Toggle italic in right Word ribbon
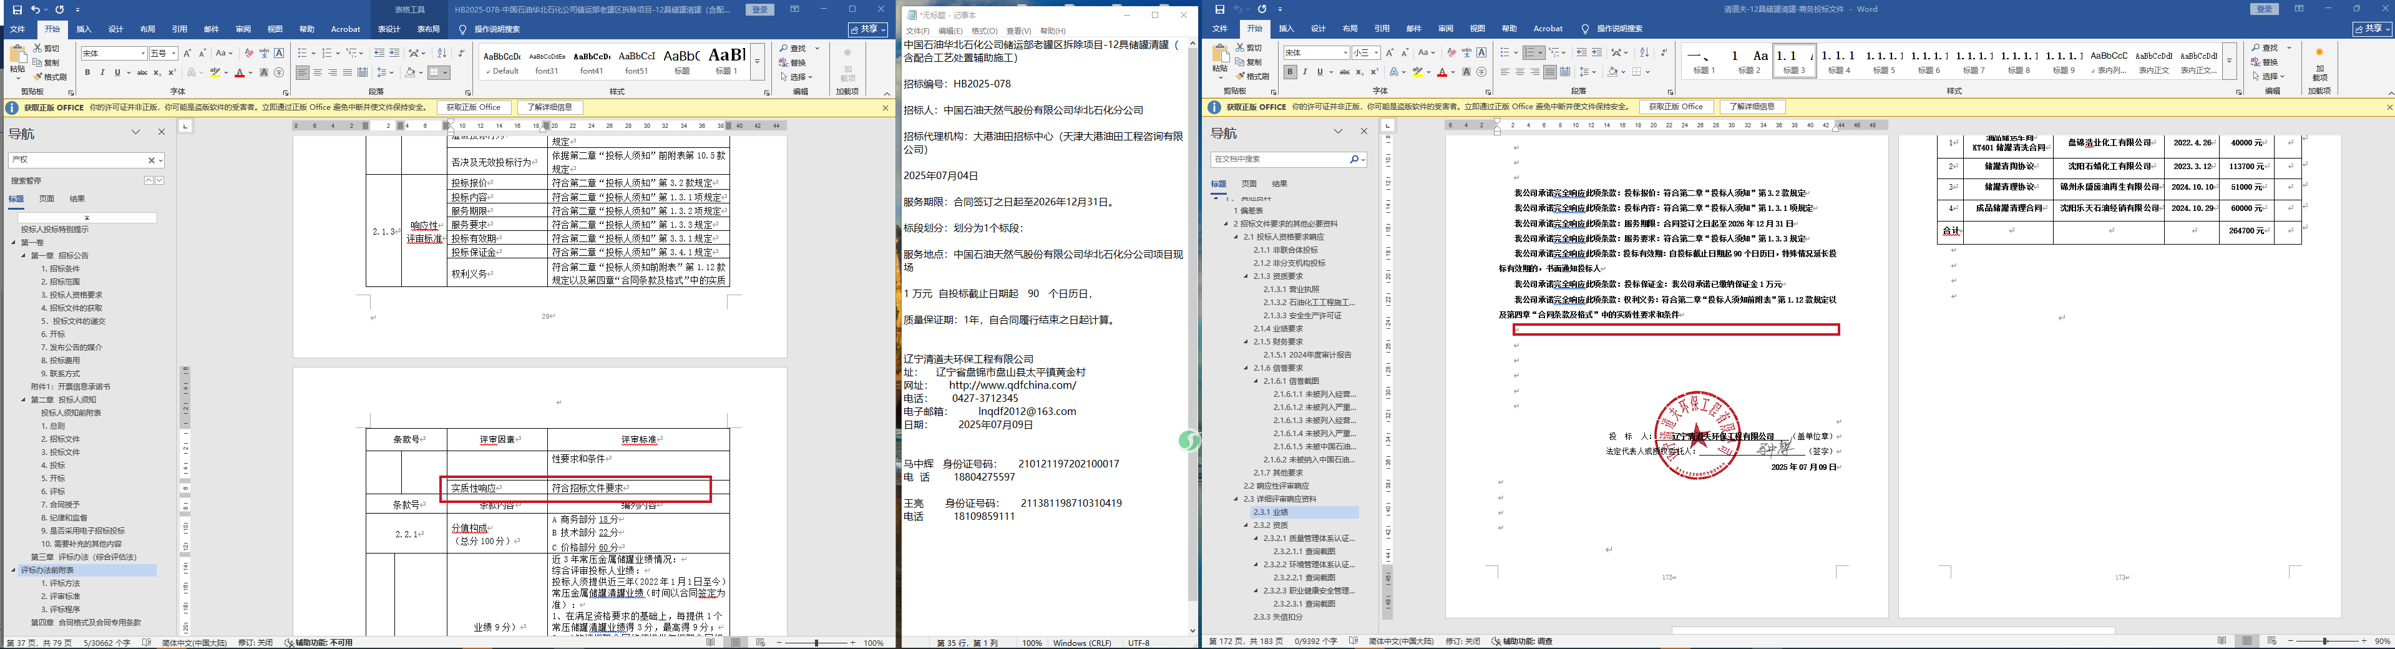 1304,72
